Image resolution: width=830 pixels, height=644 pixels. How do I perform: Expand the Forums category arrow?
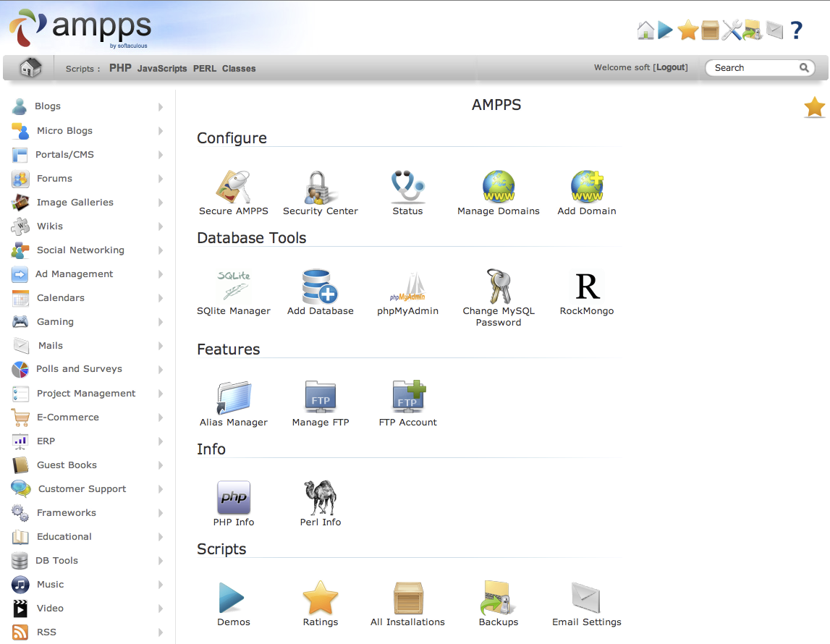[161, 179]
